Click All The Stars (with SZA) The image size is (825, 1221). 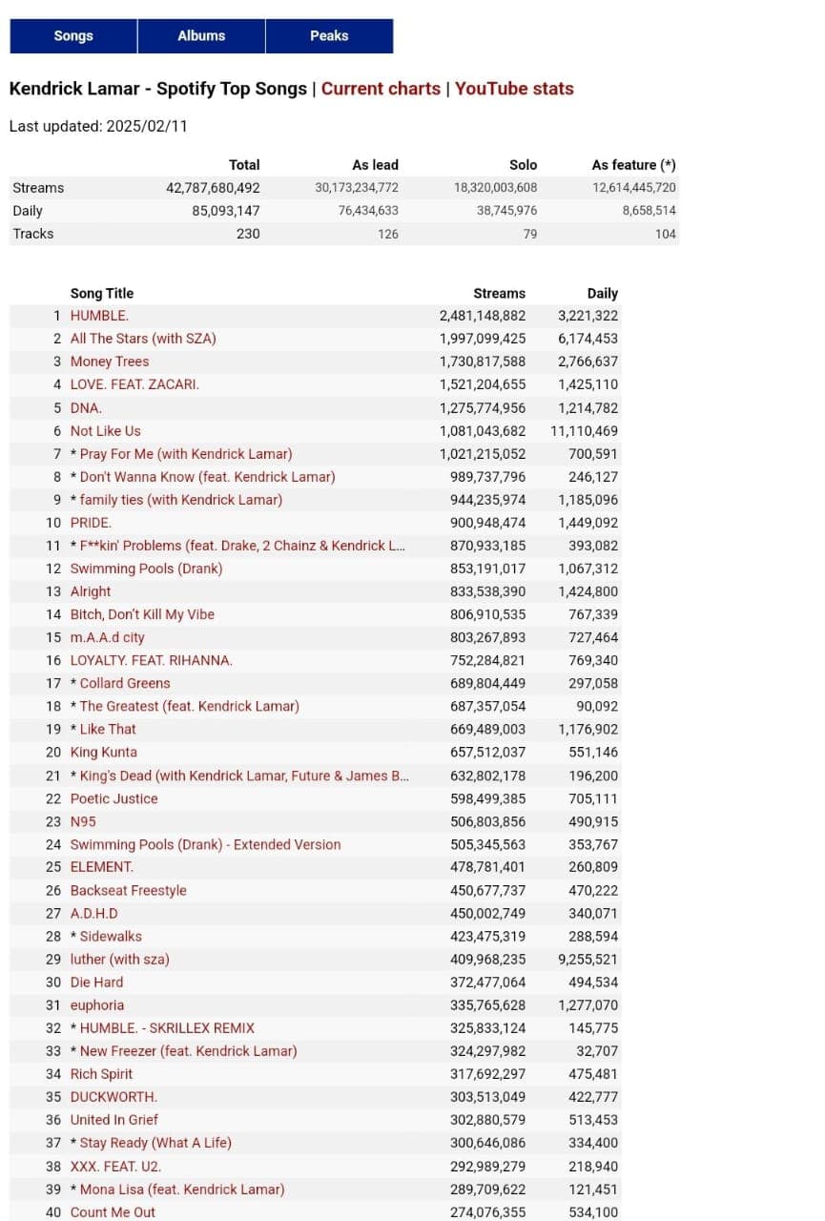click(x=143, y=339)
